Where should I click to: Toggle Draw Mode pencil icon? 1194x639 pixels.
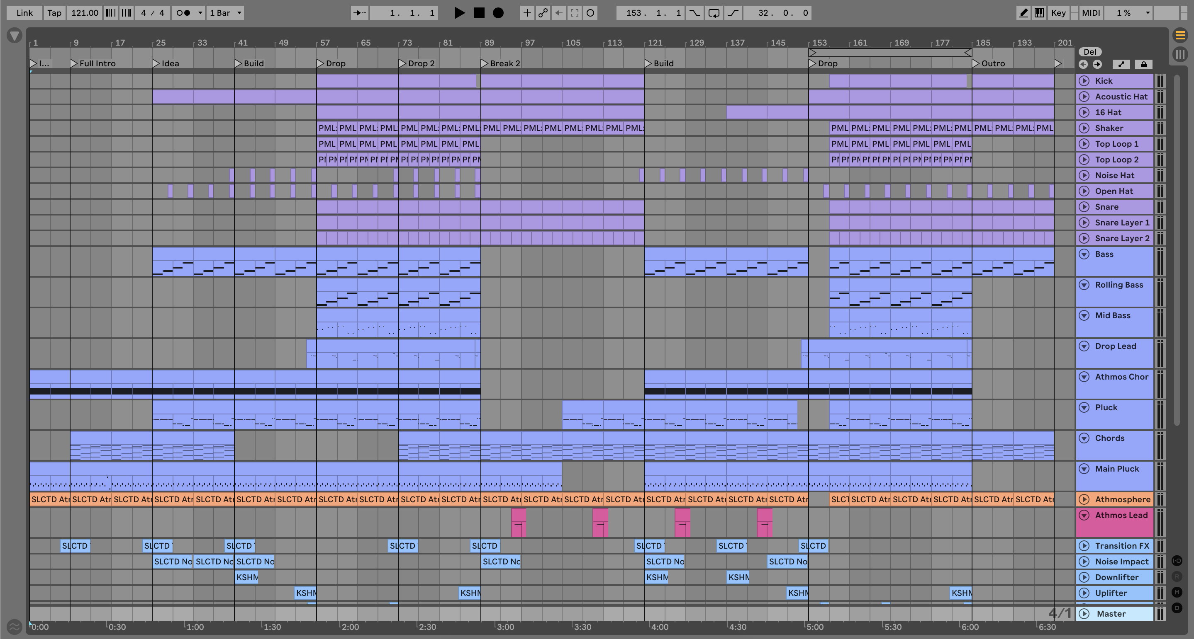click(1023, 13)
